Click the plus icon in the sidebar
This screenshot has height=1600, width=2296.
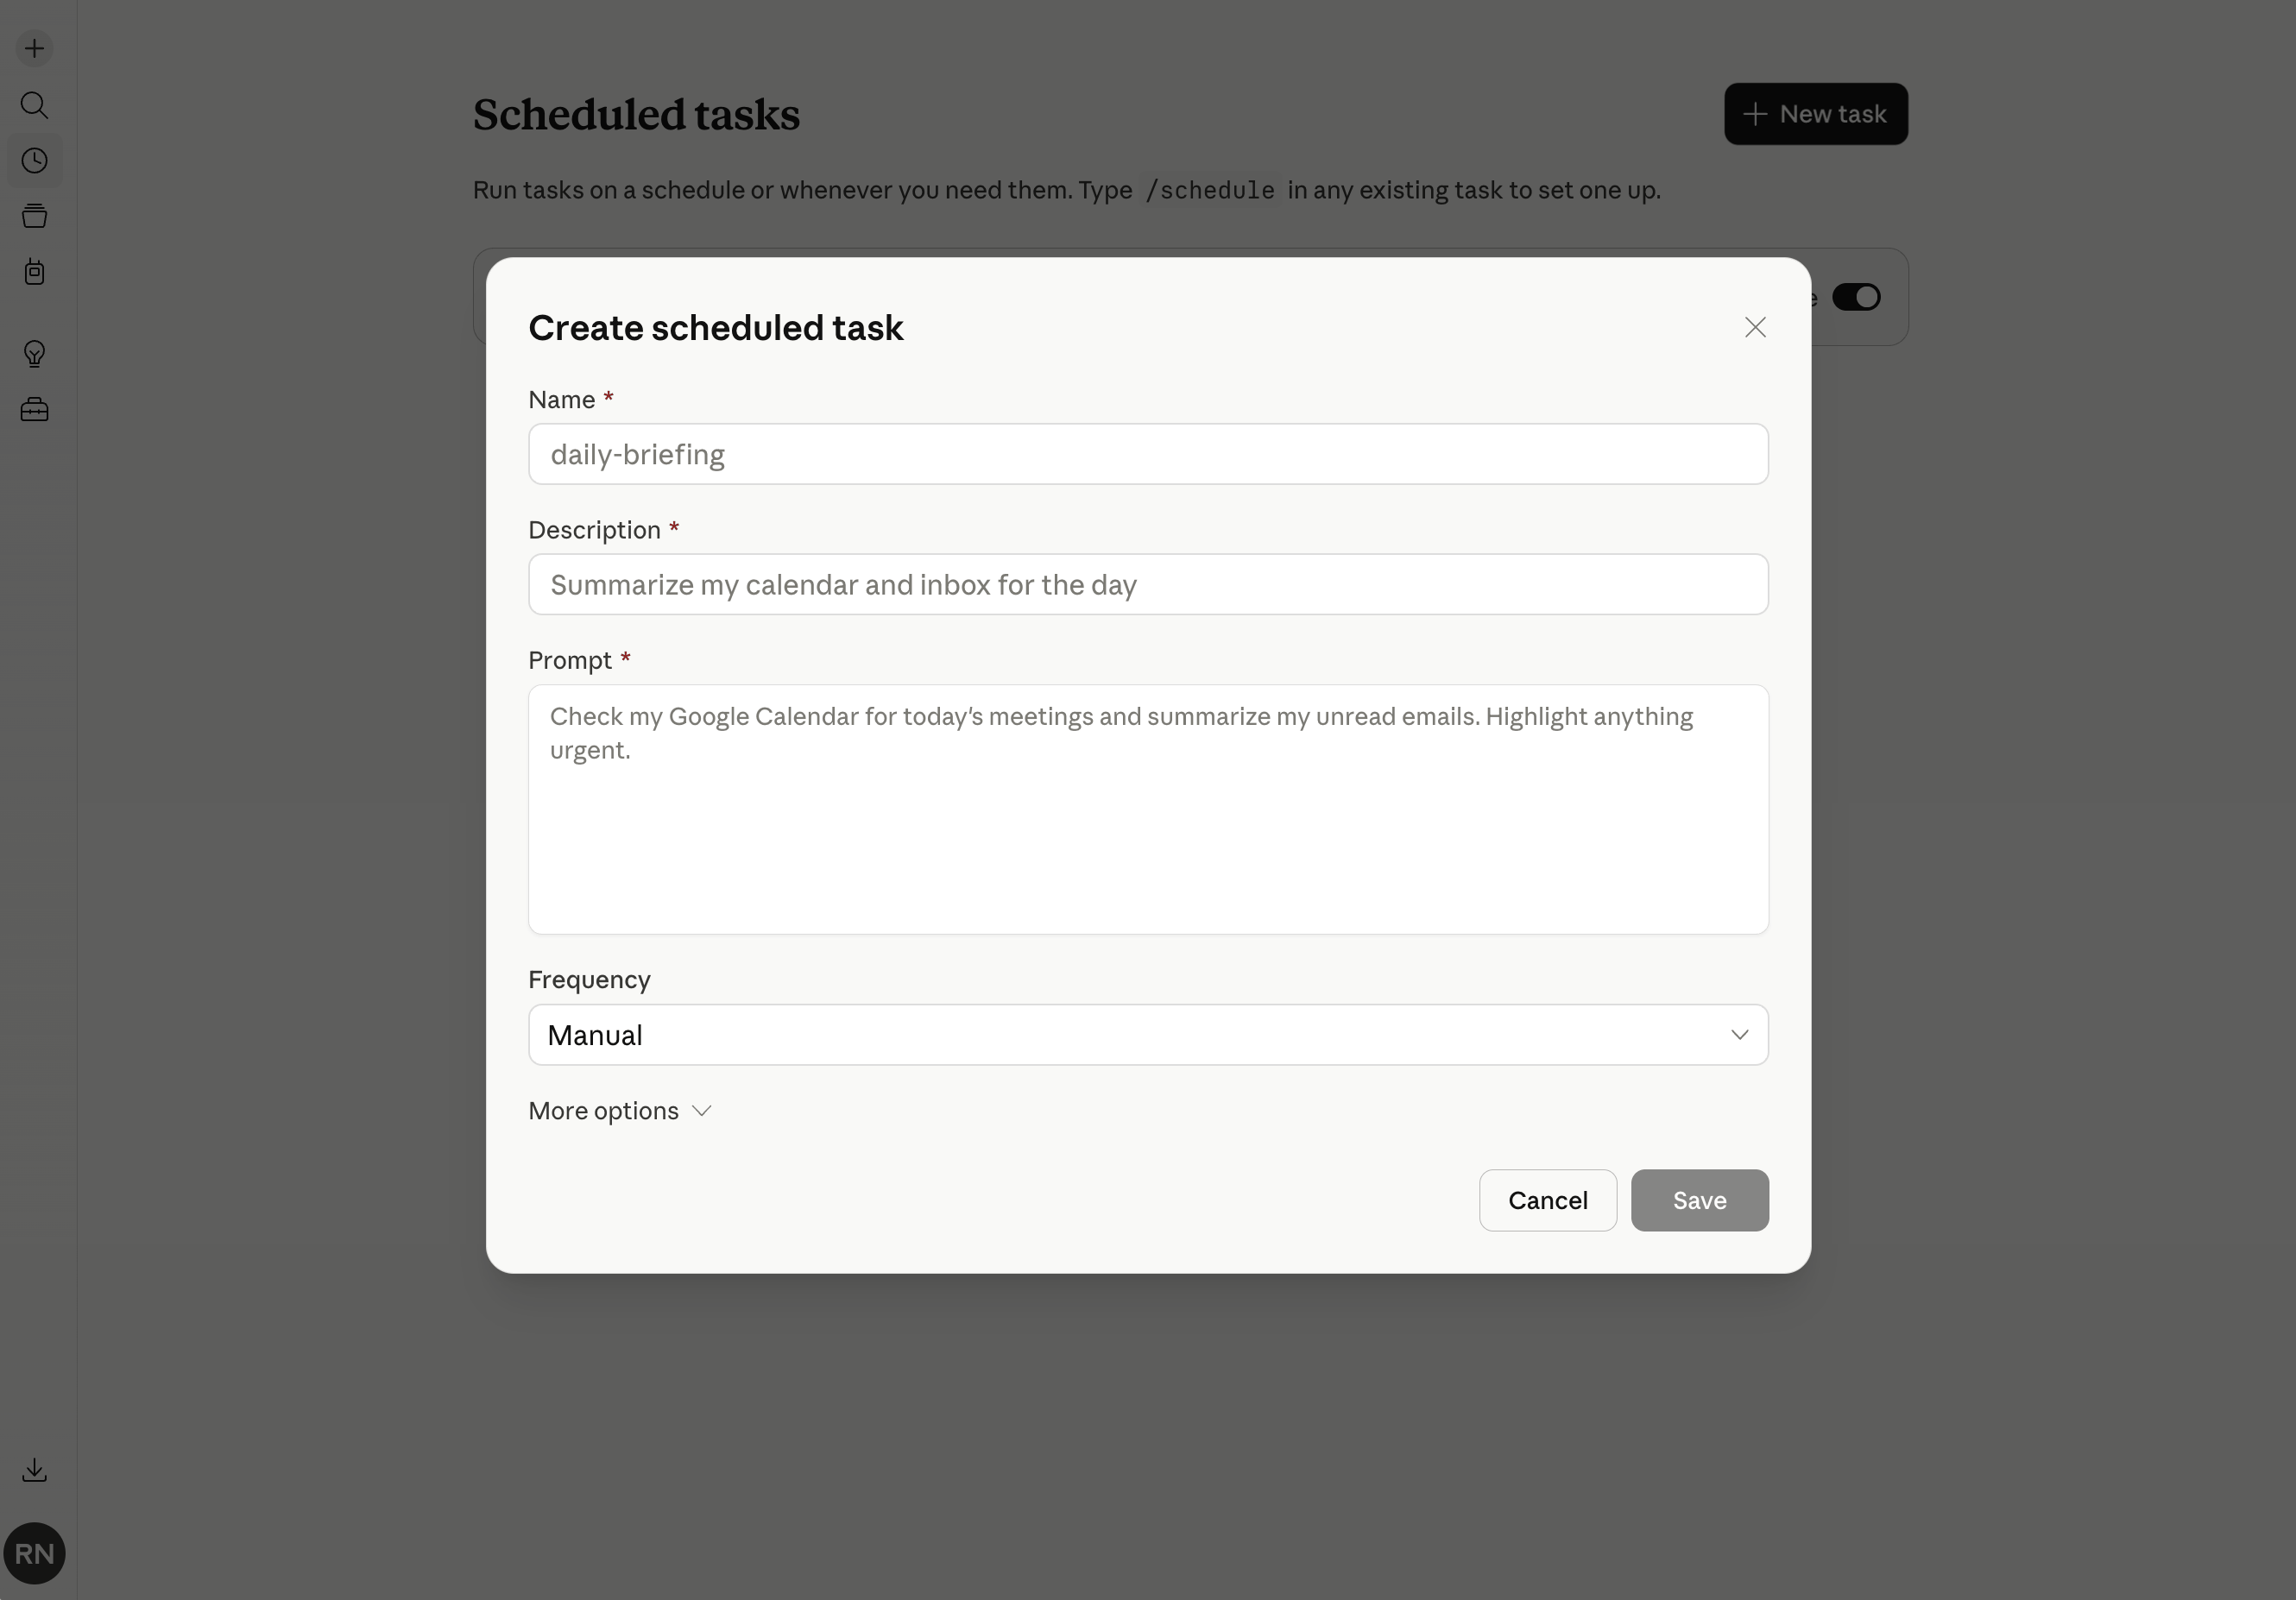35,49
